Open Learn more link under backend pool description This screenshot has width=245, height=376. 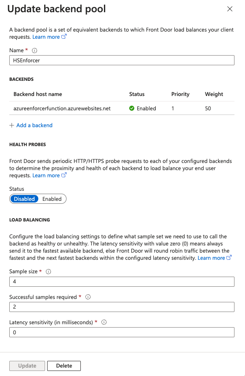point(46,37)
